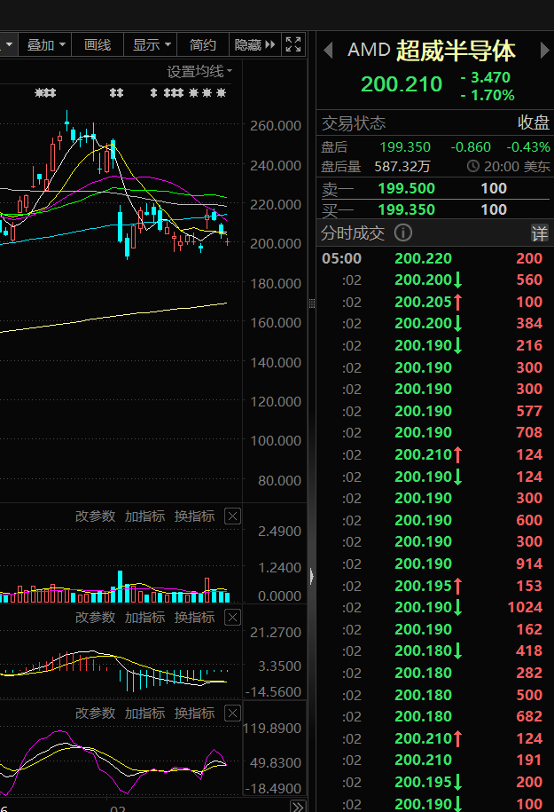Collapse side panel via divider arrow
This screenshot has width=554, height=812.
click(x=311, y=576)
